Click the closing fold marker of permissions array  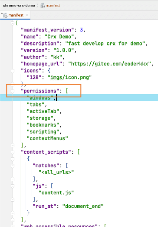tap(13, 145)
